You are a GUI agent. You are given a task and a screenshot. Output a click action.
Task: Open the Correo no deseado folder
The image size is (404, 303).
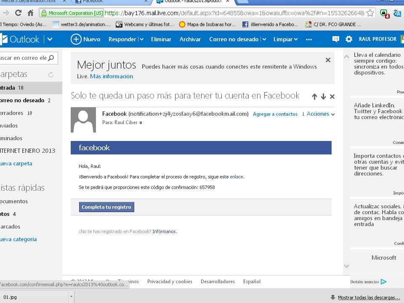click(31, 101)
